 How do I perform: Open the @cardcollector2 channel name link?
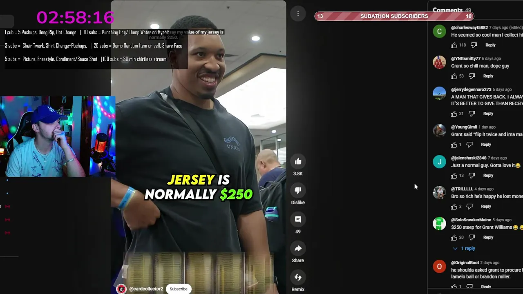146,289
